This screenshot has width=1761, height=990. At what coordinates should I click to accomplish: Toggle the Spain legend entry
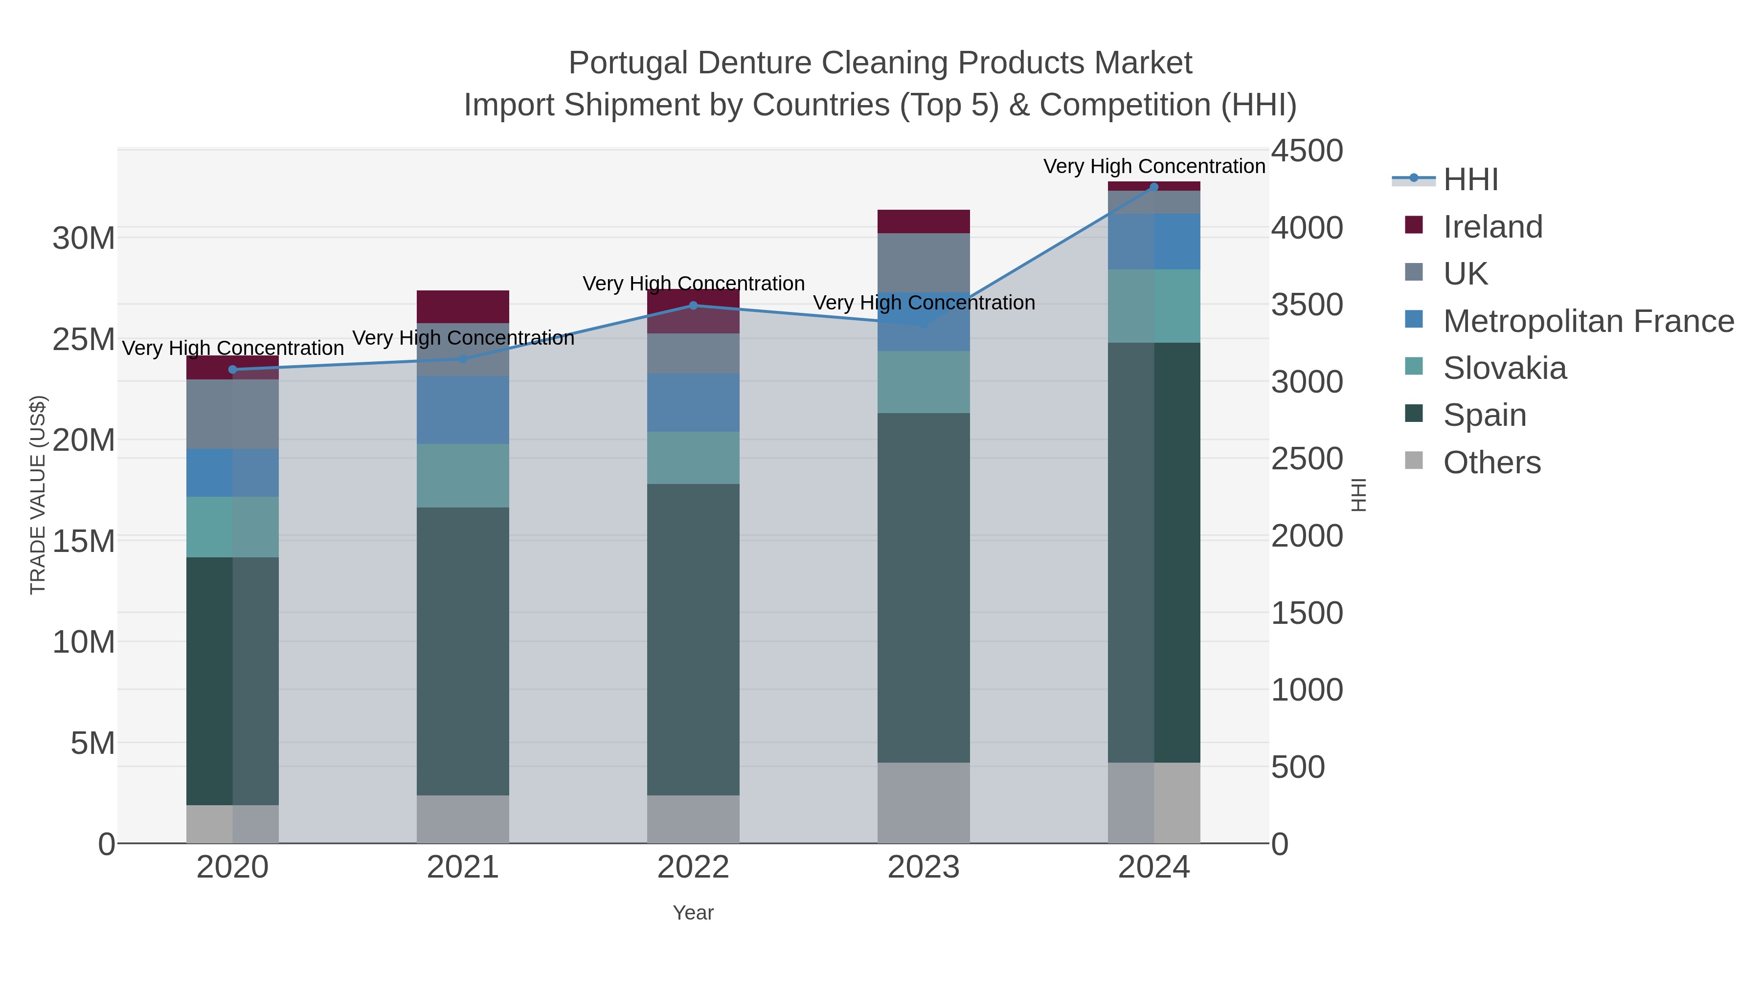coord(1465,415)
